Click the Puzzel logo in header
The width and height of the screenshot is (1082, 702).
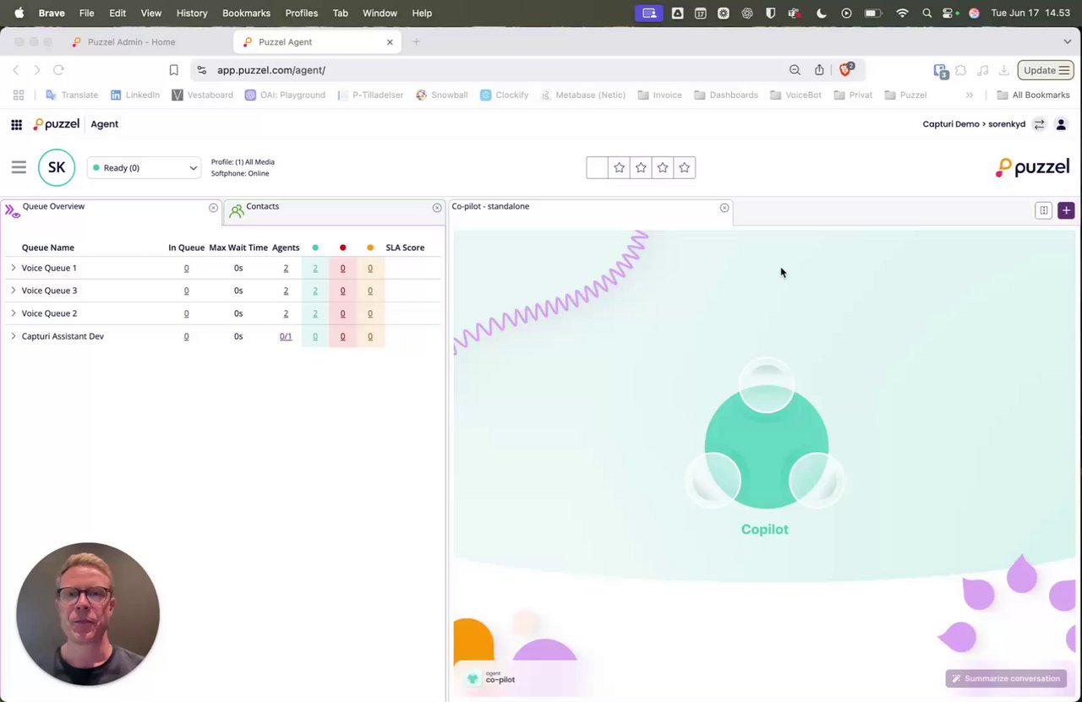[x=57, y=124]
